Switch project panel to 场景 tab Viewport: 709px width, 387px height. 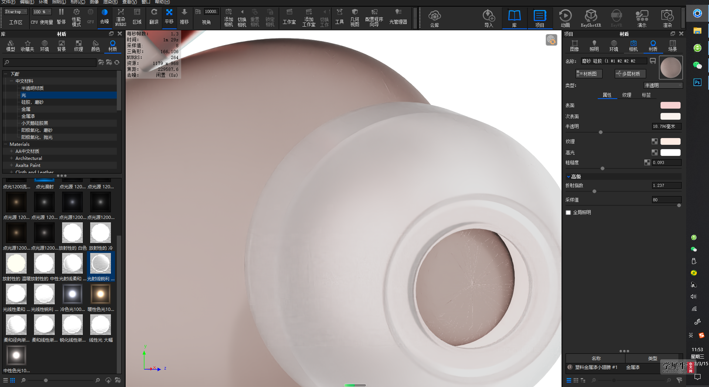[x=672, y=46]
